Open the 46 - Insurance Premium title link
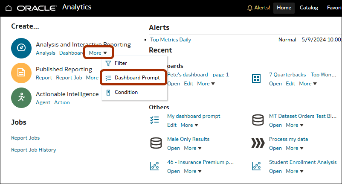 click(x=200, y=162)
